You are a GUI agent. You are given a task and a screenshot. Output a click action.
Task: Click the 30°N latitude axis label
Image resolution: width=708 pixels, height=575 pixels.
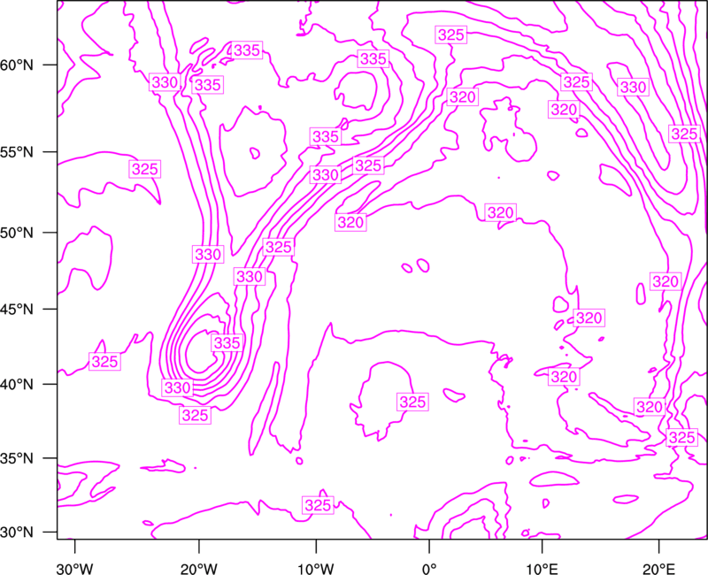[17, 533]
